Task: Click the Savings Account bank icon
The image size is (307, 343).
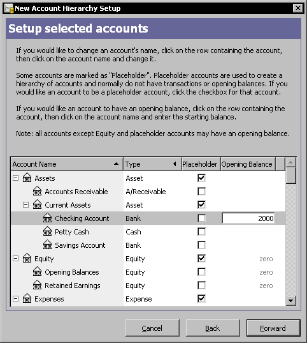Action: 47,245
